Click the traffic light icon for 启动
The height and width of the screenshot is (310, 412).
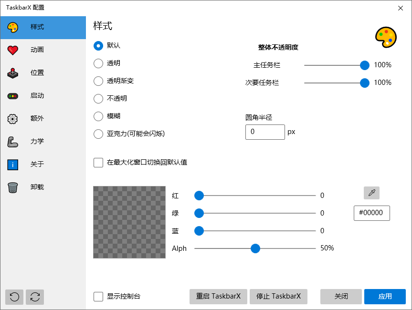pyautogui.click(x=13, y=96)
